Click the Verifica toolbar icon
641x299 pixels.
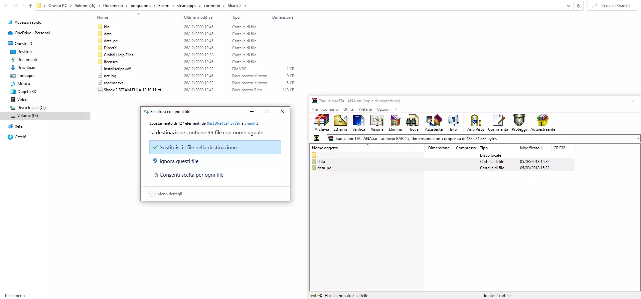click(358, 123)
